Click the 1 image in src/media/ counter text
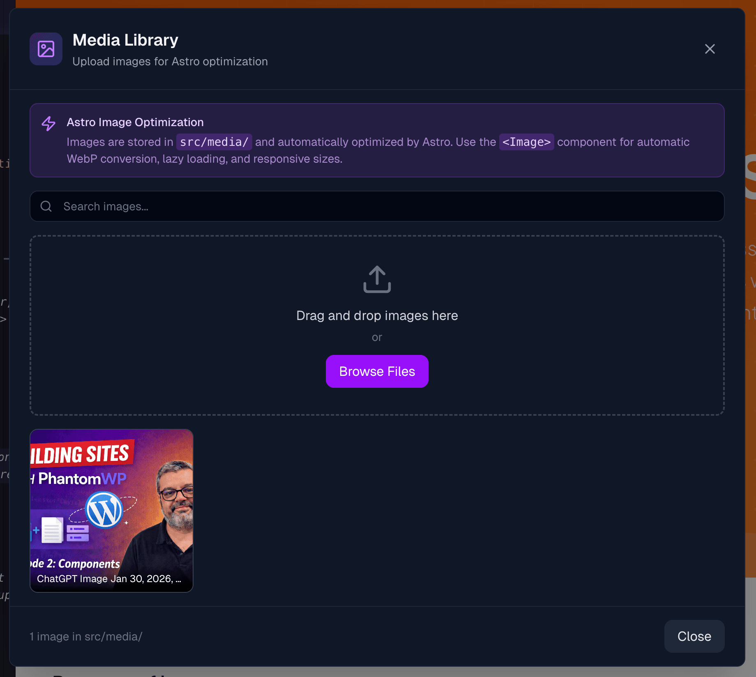The image size is (756, 677). coord(85,636)
